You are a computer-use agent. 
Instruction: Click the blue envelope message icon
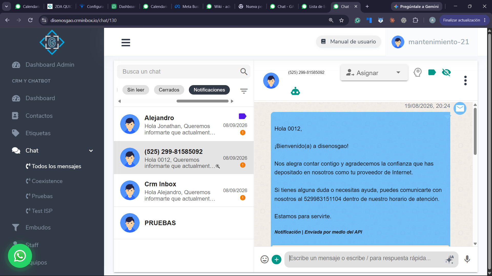460,108
